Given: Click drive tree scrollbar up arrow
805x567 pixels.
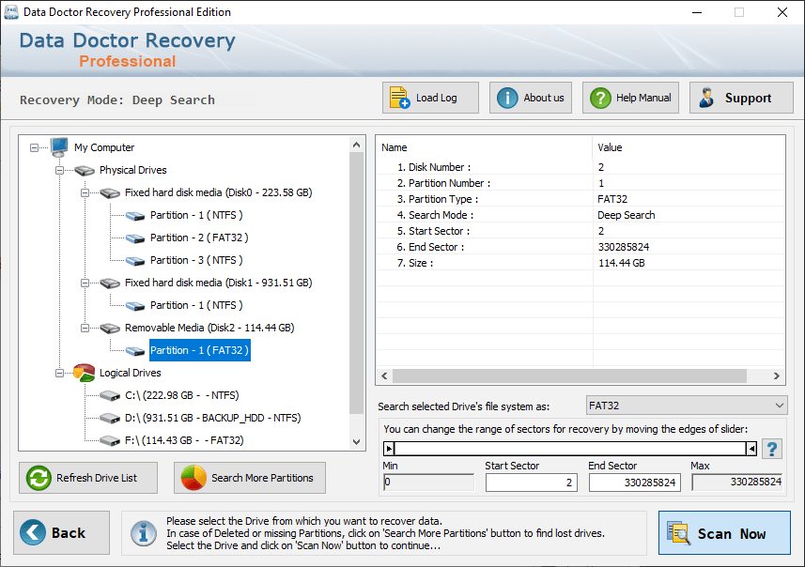Looking at the screenshot, I should [x=357, y=146].
